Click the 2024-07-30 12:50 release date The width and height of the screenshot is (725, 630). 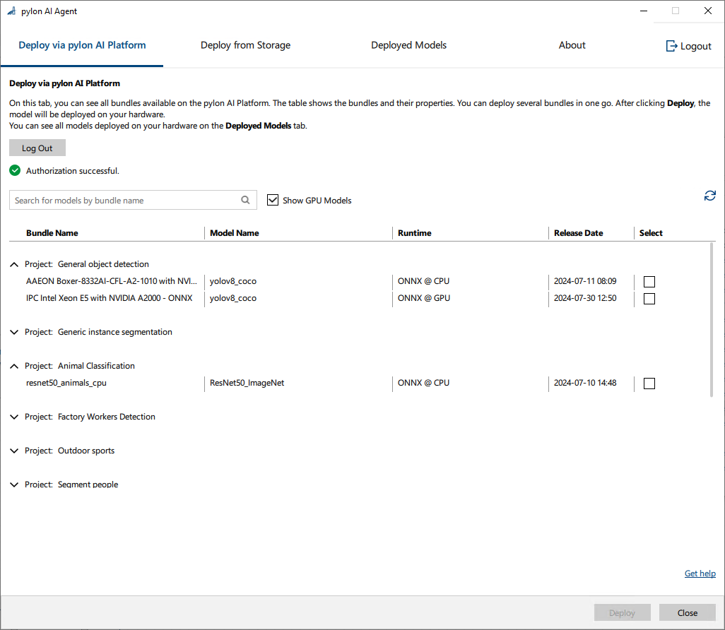coord(585,298)
